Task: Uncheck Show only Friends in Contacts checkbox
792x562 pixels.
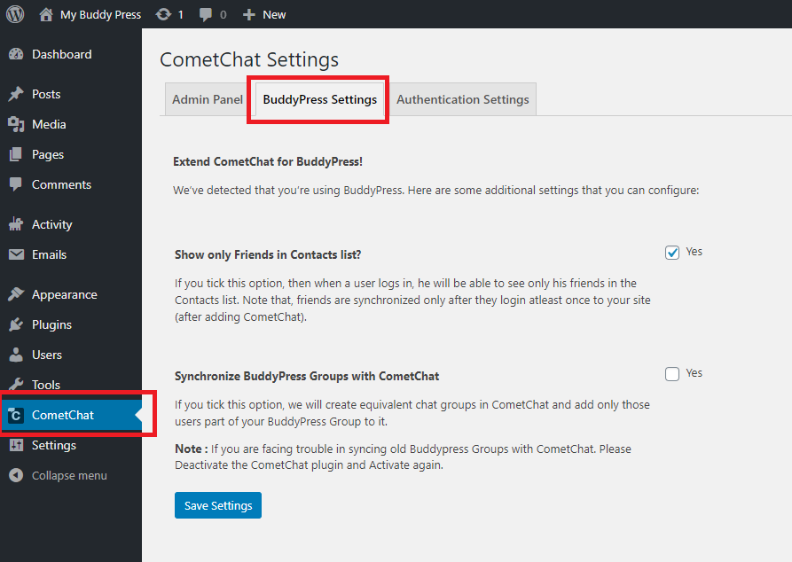Action: [x=671, y=253]
